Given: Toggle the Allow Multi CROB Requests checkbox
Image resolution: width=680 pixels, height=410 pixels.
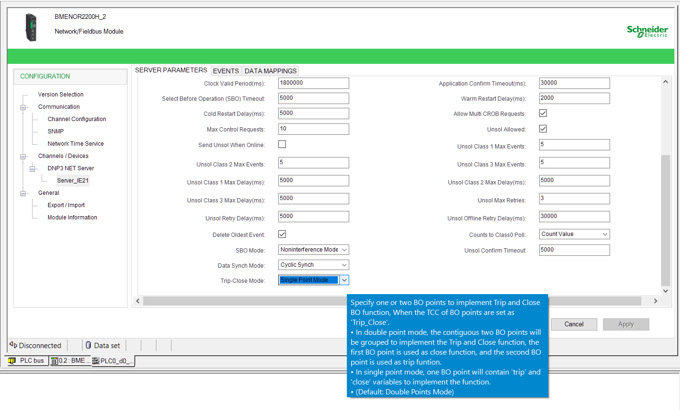Looking at the screenshot, I should pyautogui.click(x=543, y=113).
